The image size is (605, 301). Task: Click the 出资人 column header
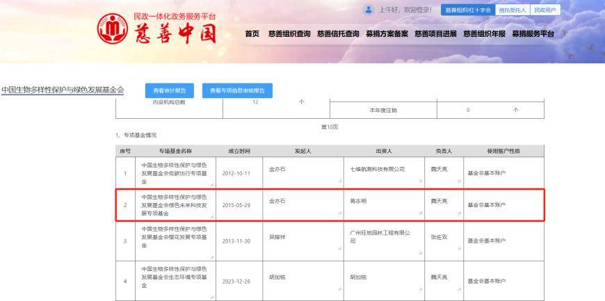point(384,152)
